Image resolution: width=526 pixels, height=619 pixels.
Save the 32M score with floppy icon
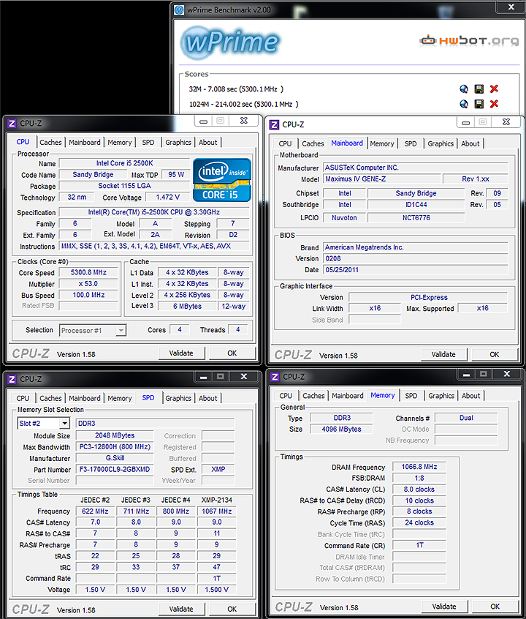point(479,89)
